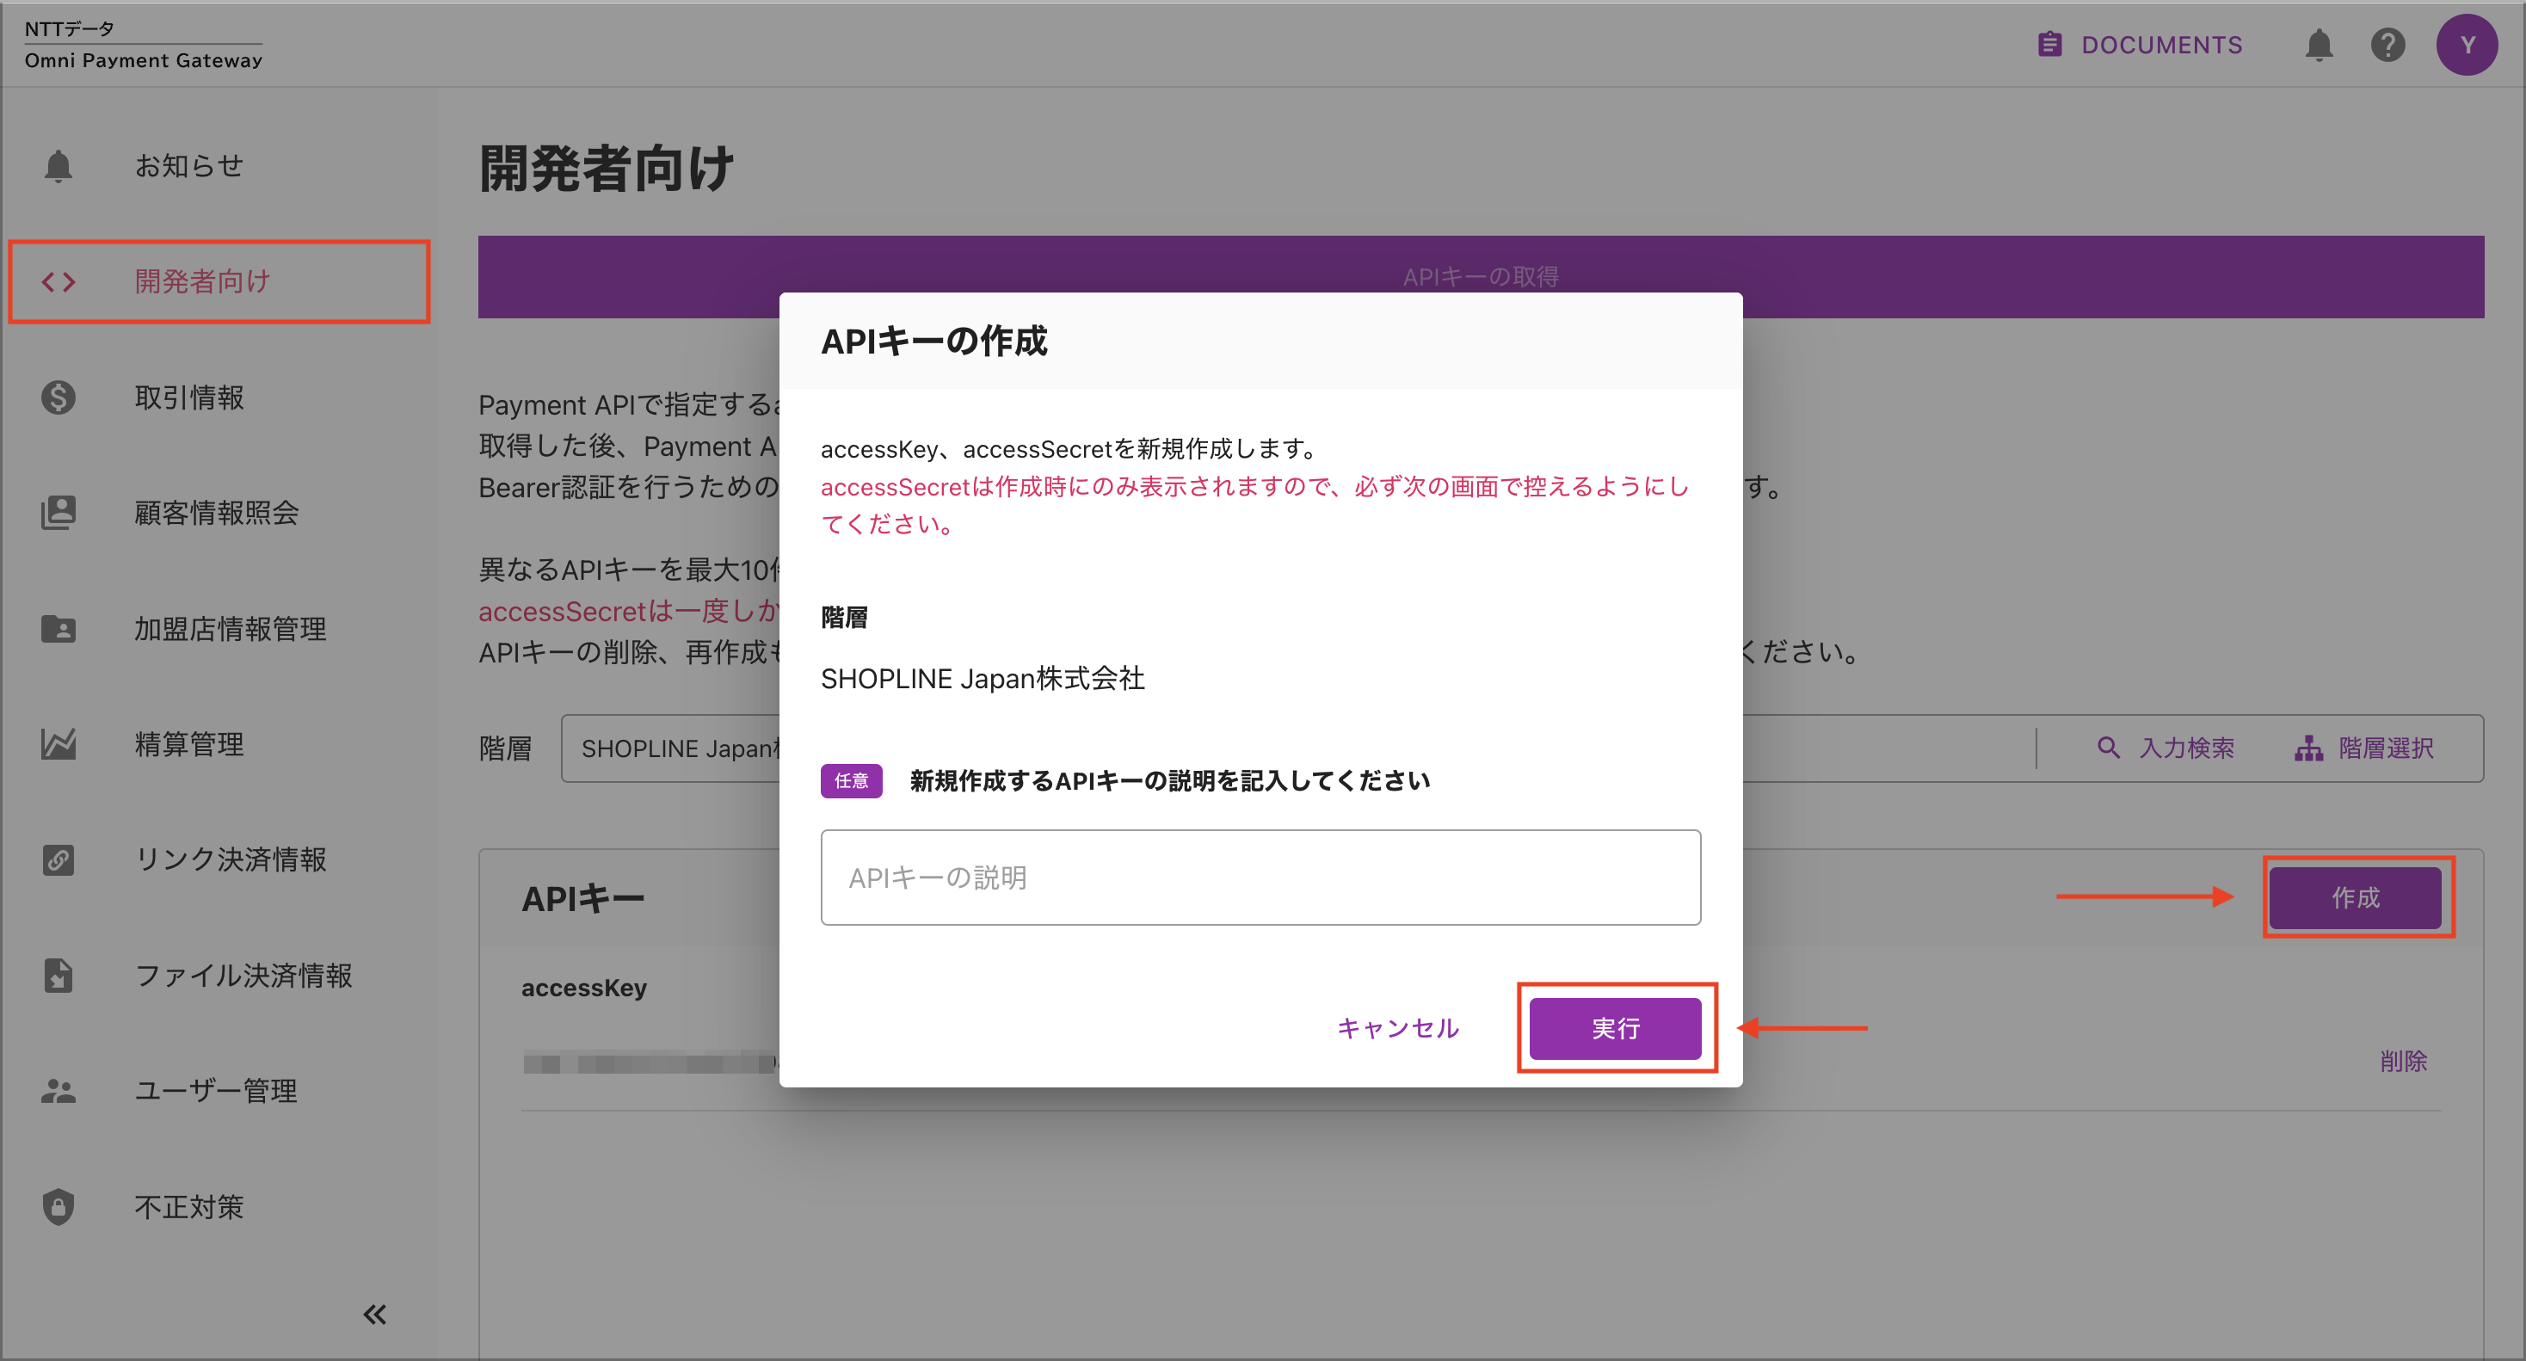Open 不正対策 menu item
2526x1361 pixels.
pos(219,1207)
